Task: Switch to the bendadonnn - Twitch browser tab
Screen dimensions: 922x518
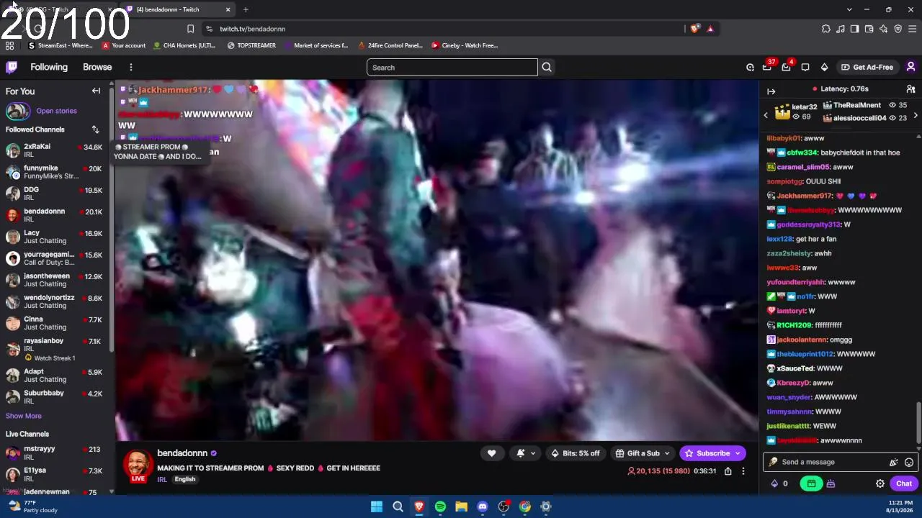Action: pyautogui.click(x=178, y=9)
